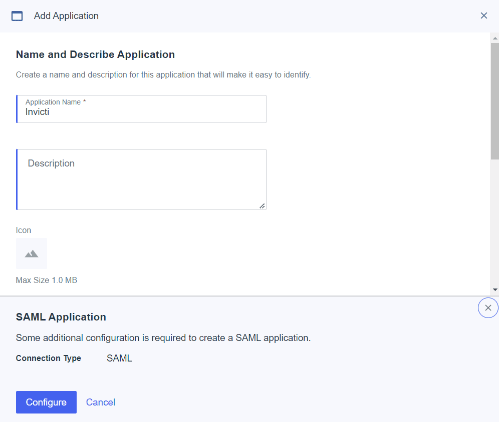Click the image placeholder to upload an icon
This screenshot has height=422, width=499.
(31, 253)
